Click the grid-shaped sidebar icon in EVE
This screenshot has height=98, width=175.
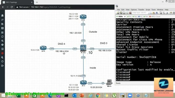coord(2,32)
